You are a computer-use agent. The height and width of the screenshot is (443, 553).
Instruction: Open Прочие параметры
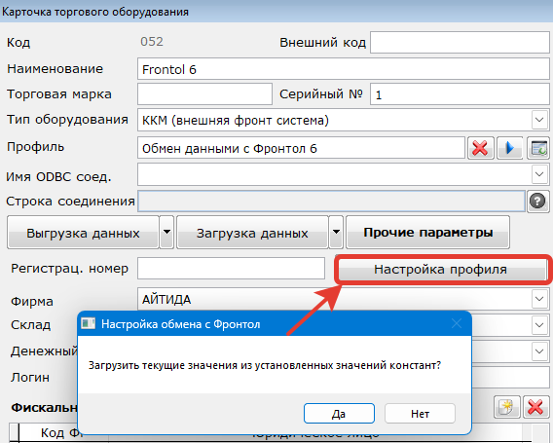coord(428,233)
